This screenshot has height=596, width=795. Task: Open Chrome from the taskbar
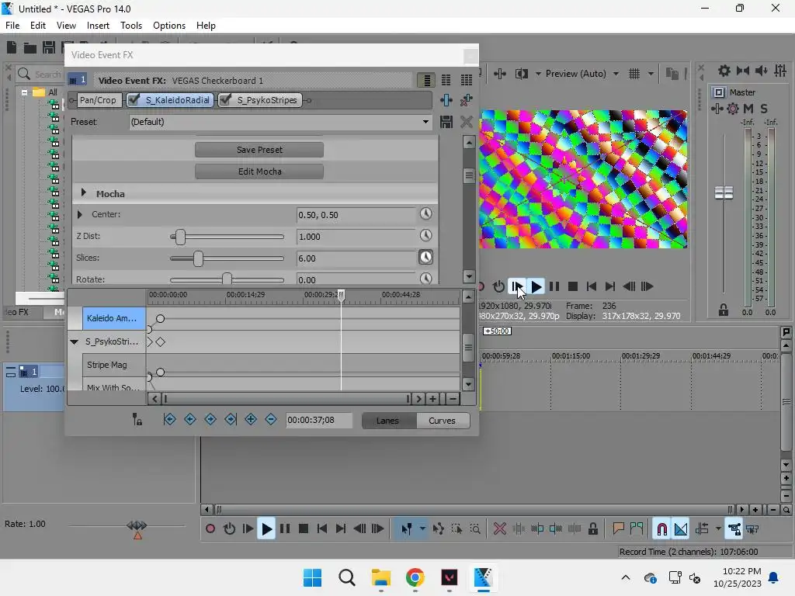click(x=415, y=577)
